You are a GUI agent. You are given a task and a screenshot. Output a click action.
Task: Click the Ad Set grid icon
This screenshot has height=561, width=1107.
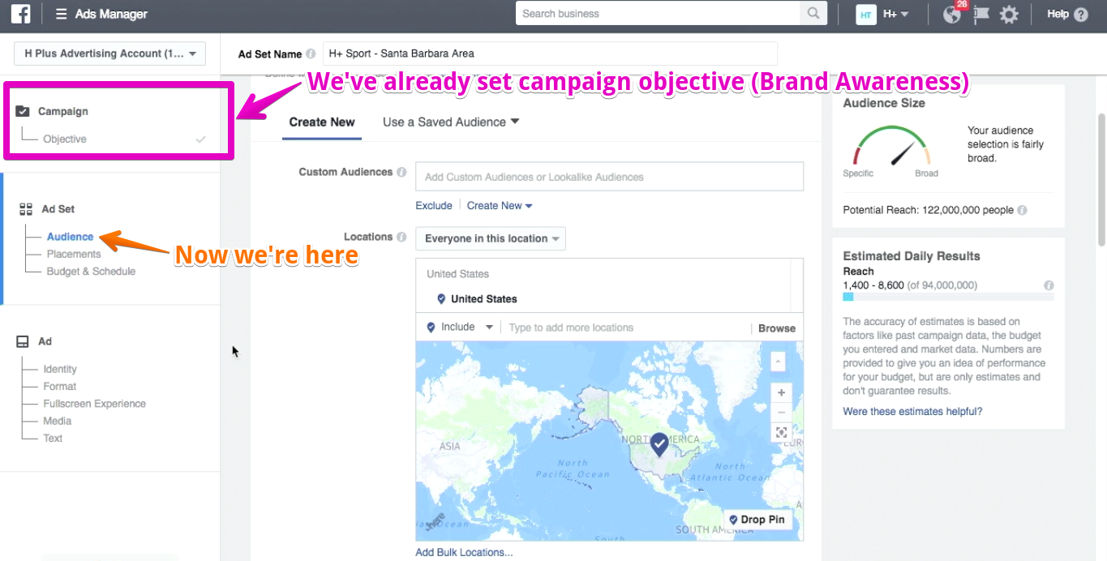coord(26,209)
